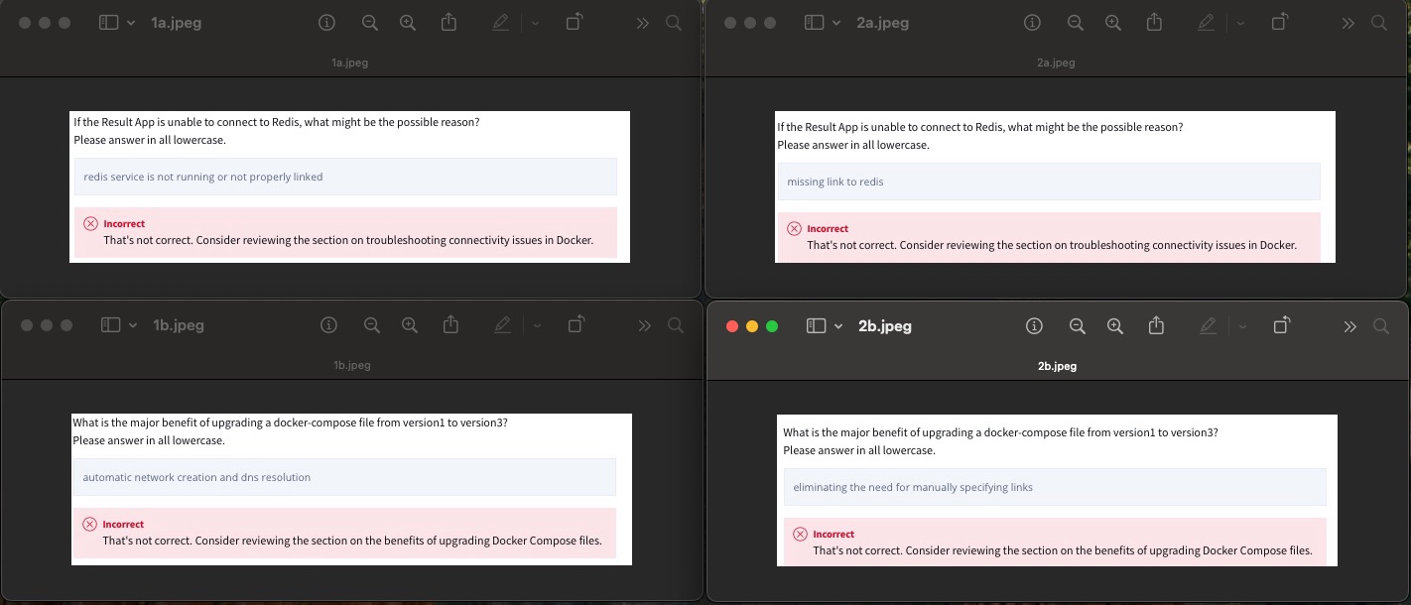
Task: Expand sidebar view options chevron in 2b.jpeg window
Action: pos(838,326)
